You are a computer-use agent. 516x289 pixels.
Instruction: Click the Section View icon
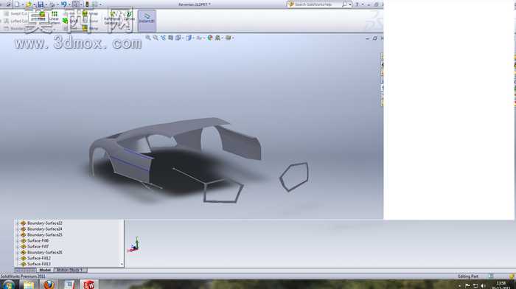[170, 38]
